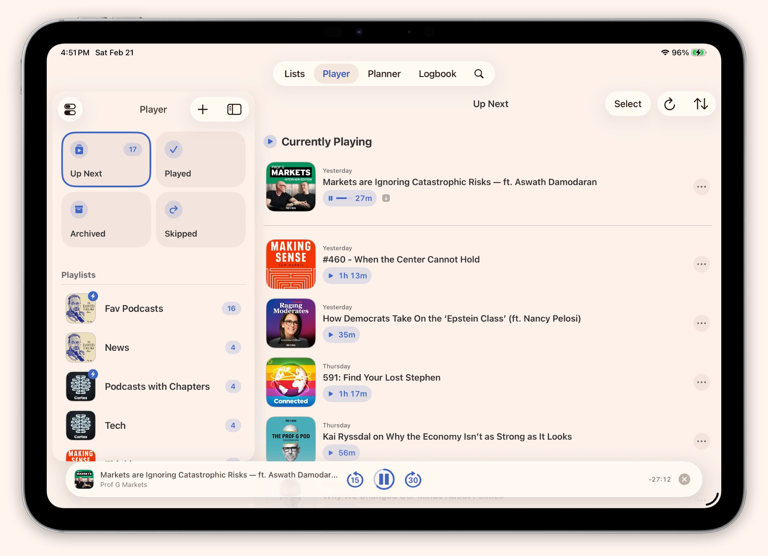The image size is (768, 556).
Task: Click the Select button
Action: 628,104
